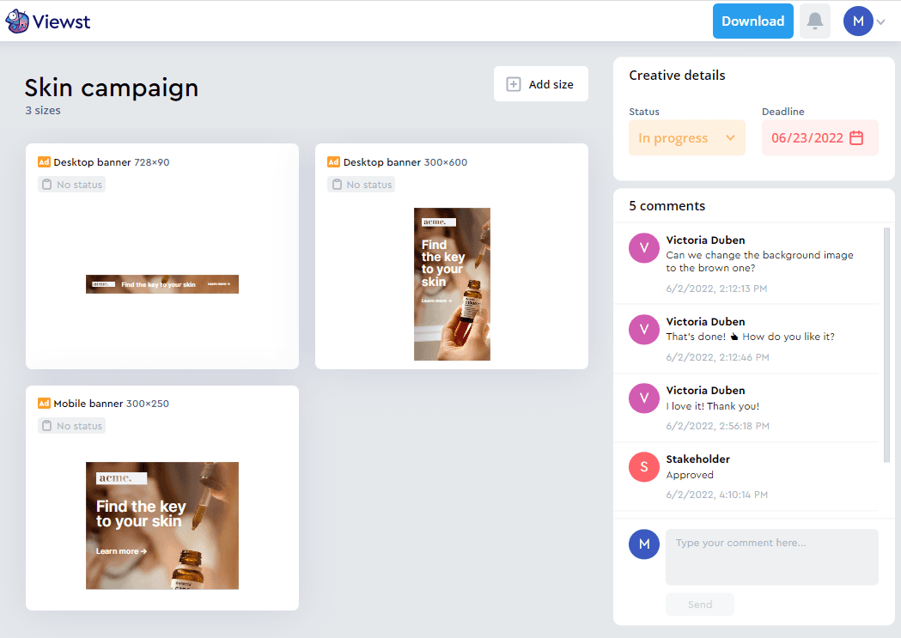Focus the Type your comment here field
Image resolution: width=901 pixels, height=638 pixels.
771,556
